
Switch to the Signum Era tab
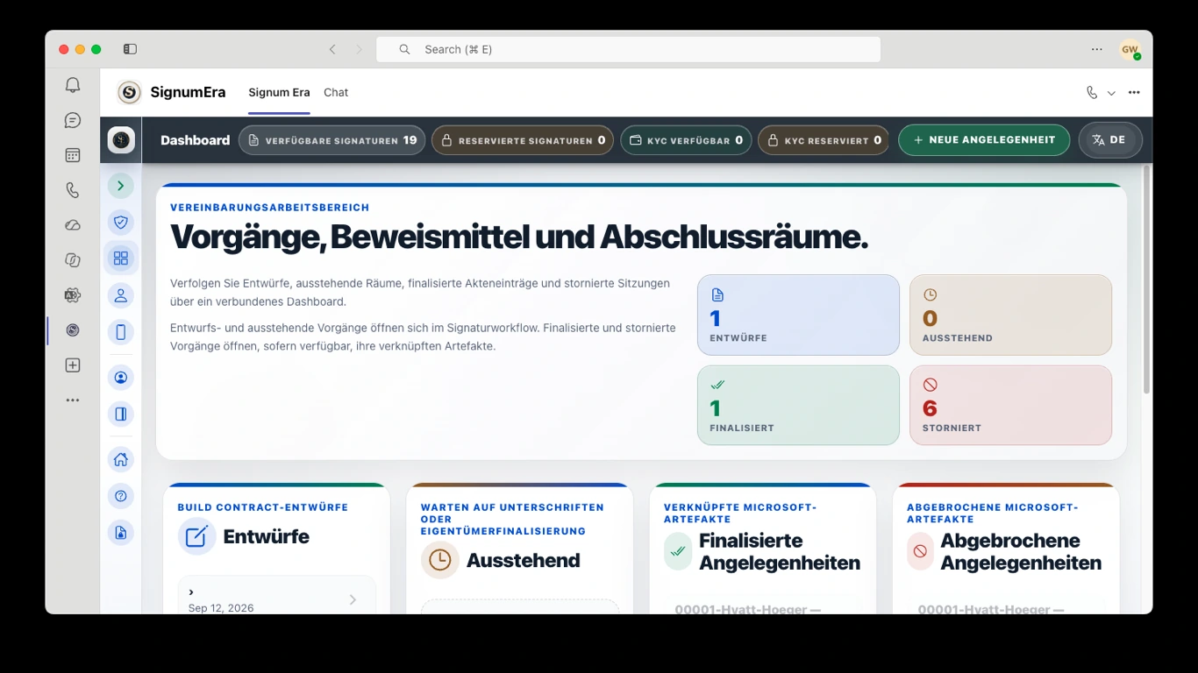tap(279, 92)
